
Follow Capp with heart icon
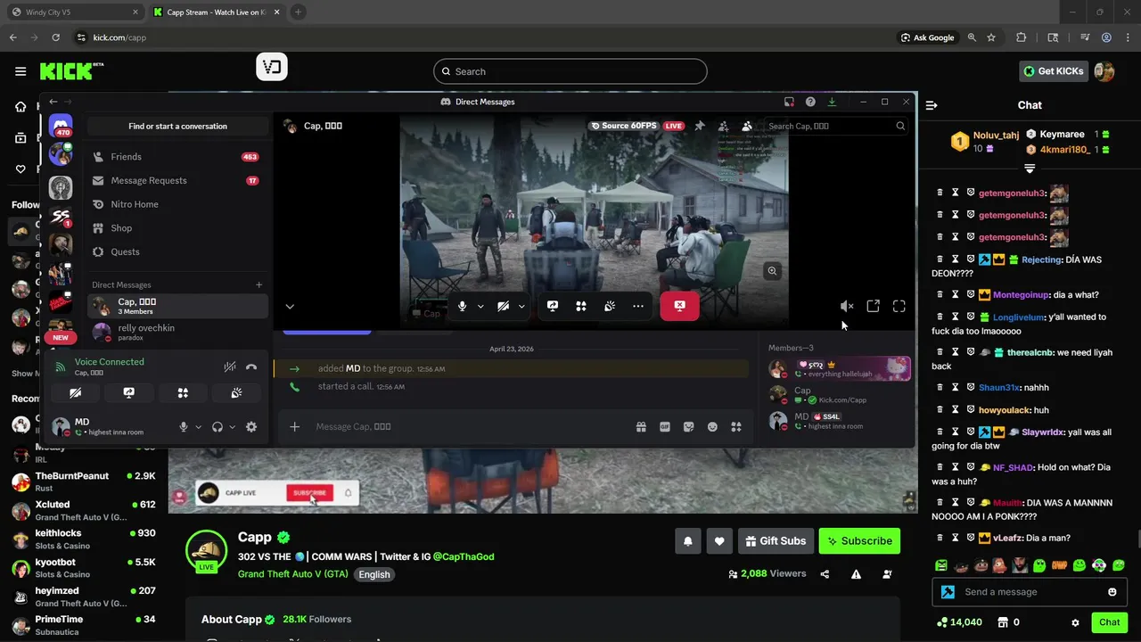719,540
